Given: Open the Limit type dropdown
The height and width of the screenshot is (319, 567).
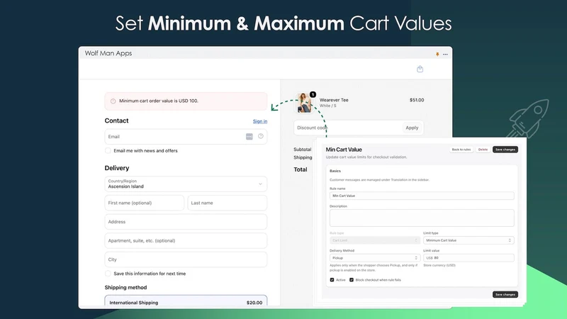Looking at the screenshot, I should point(468,240).
